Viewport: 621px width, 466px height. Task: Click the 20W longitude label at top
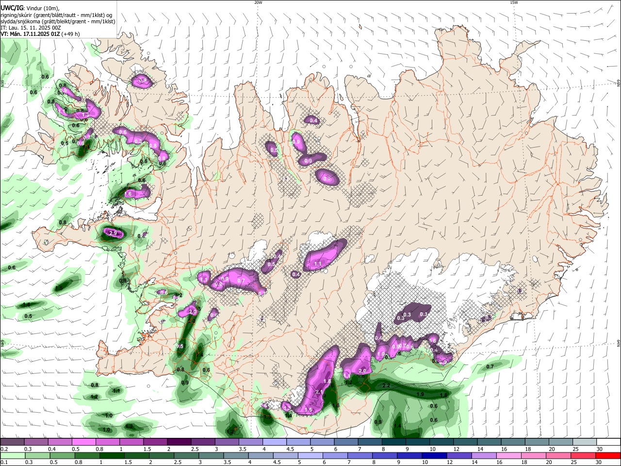pyautogui.click(x=258, y=2)
